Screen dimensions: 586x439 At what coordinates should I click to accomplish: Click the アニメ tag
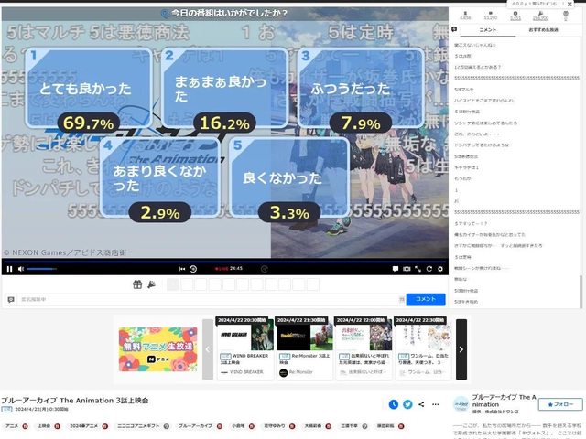click(x=12, y=426)
